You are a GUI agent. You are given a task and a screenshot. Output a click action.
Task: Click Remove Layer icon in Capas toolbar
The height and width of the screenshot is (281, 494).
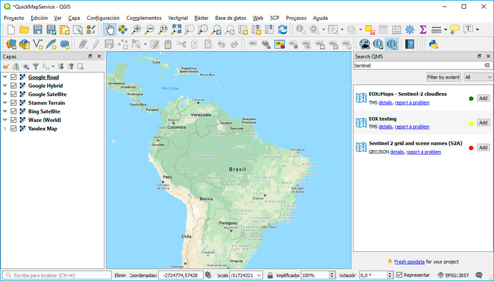pos(80,67)
